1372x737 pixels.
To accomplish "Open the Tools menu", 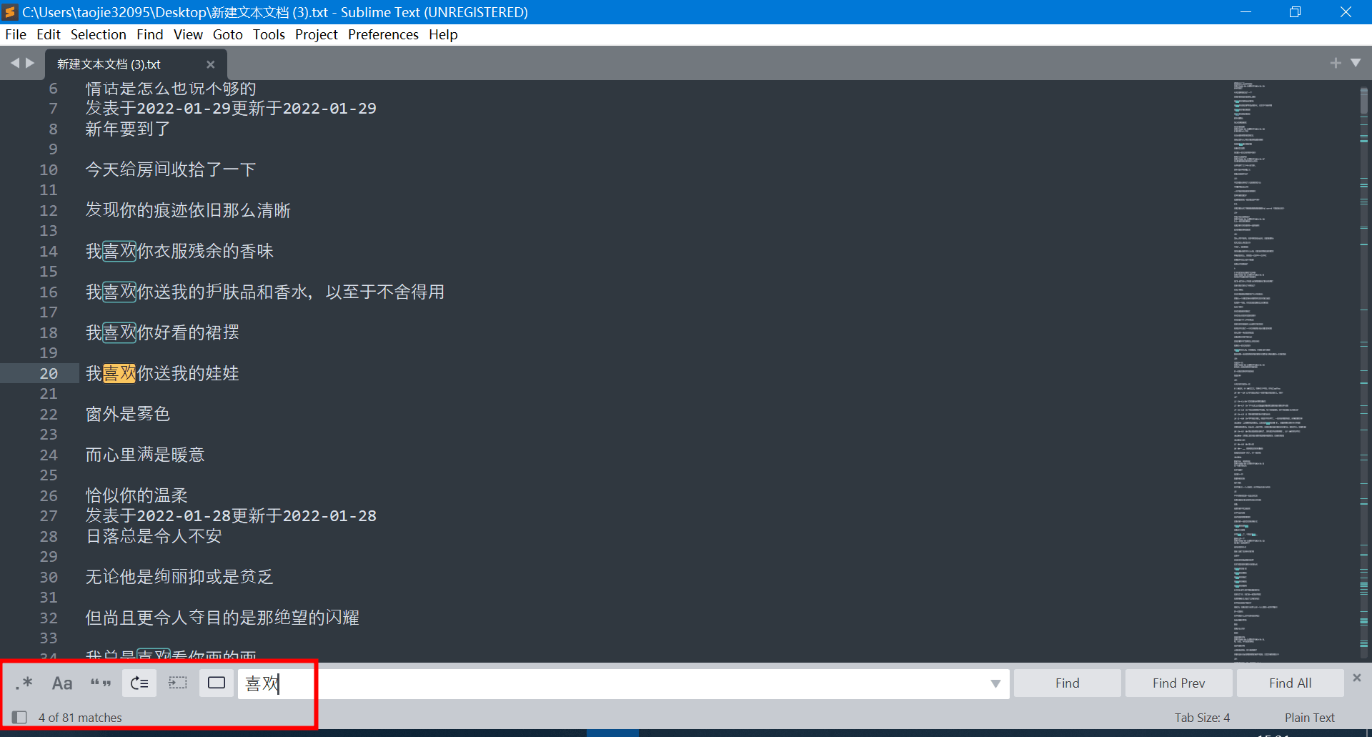I will click(269, 34).
